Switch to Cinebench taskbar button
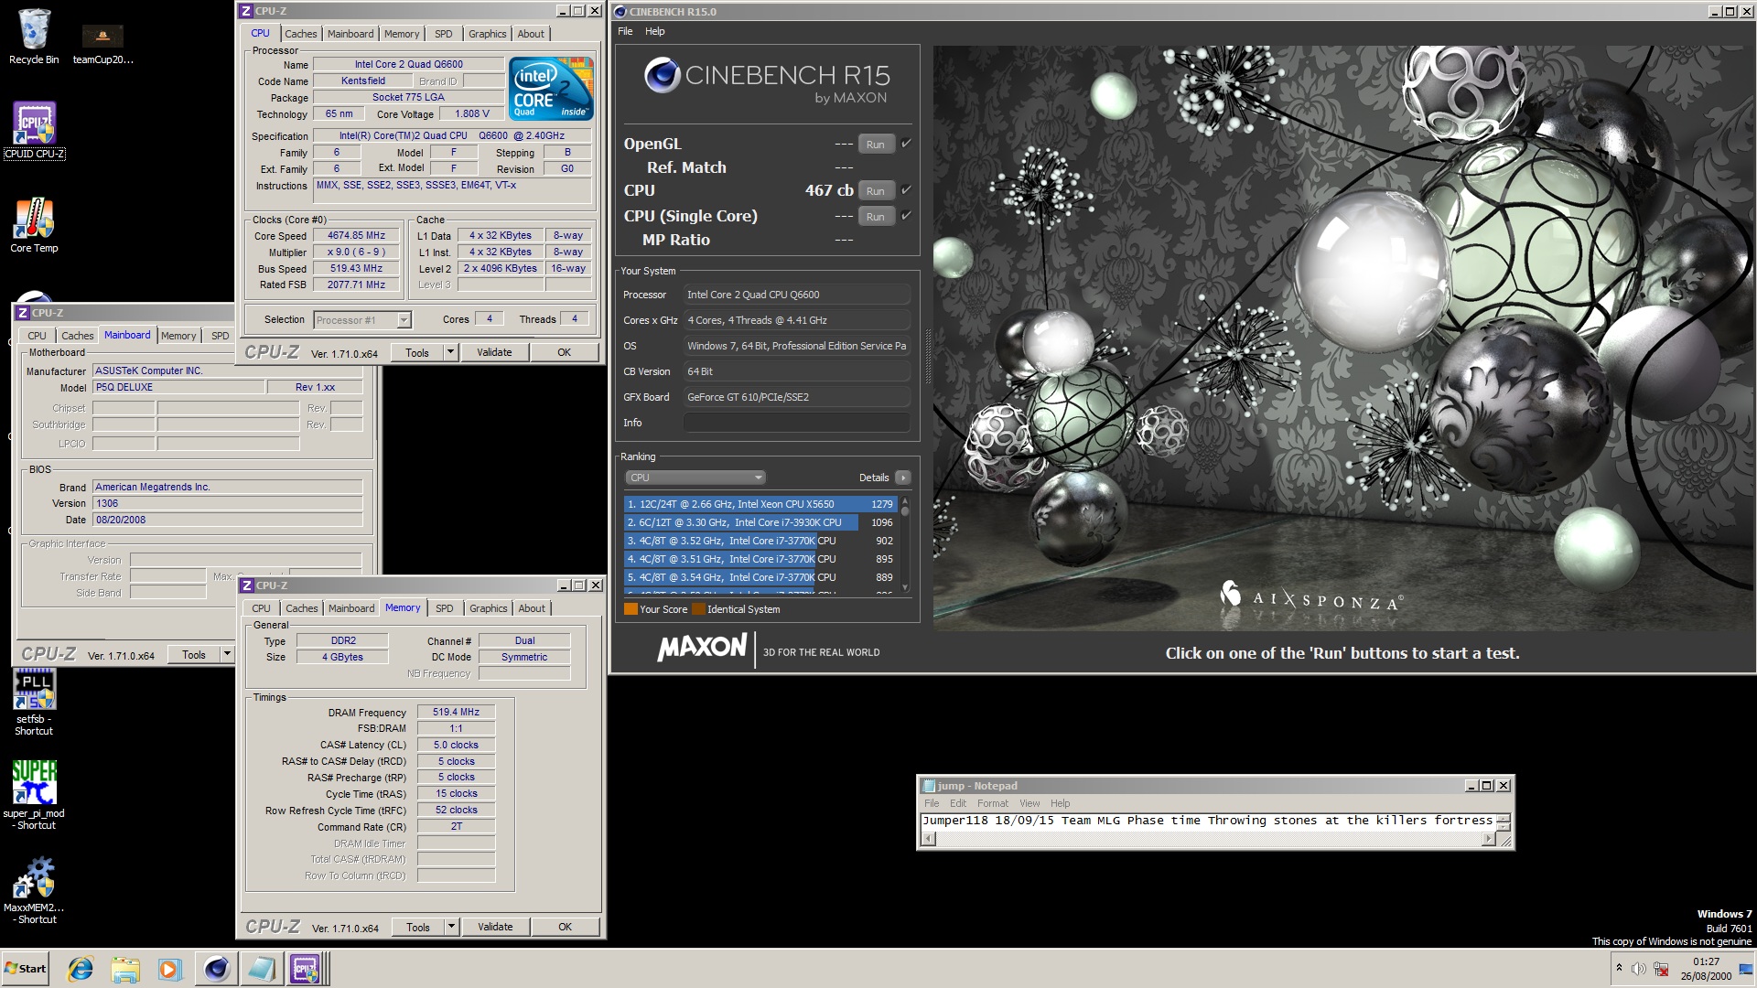 [x=217, y=969]
